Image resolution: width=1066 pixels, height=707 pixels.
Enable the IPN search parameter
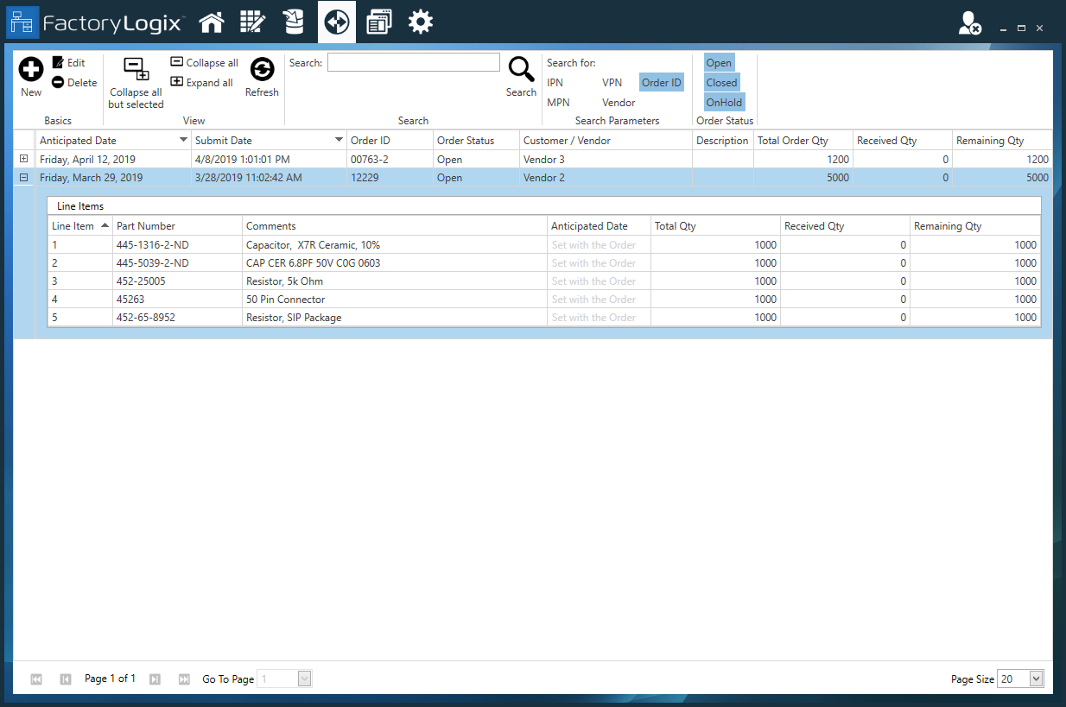(x=557, y=82)
